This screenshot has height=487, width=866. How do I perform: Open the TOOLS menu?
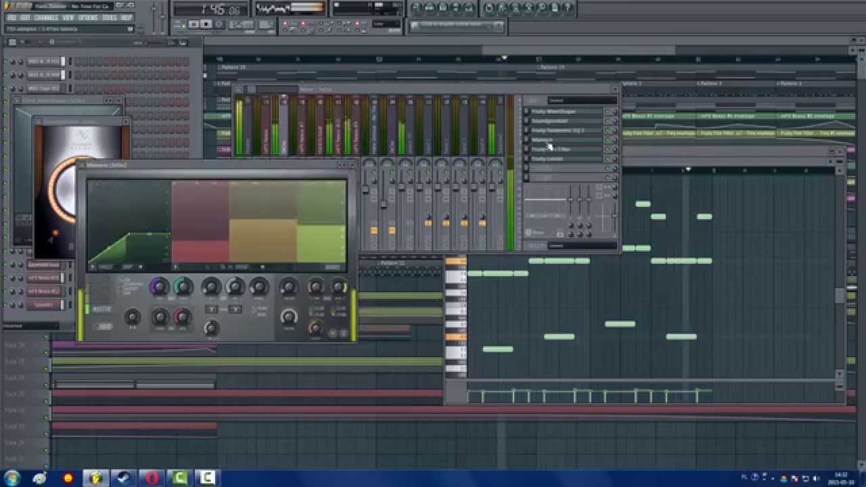pos(110,18)
